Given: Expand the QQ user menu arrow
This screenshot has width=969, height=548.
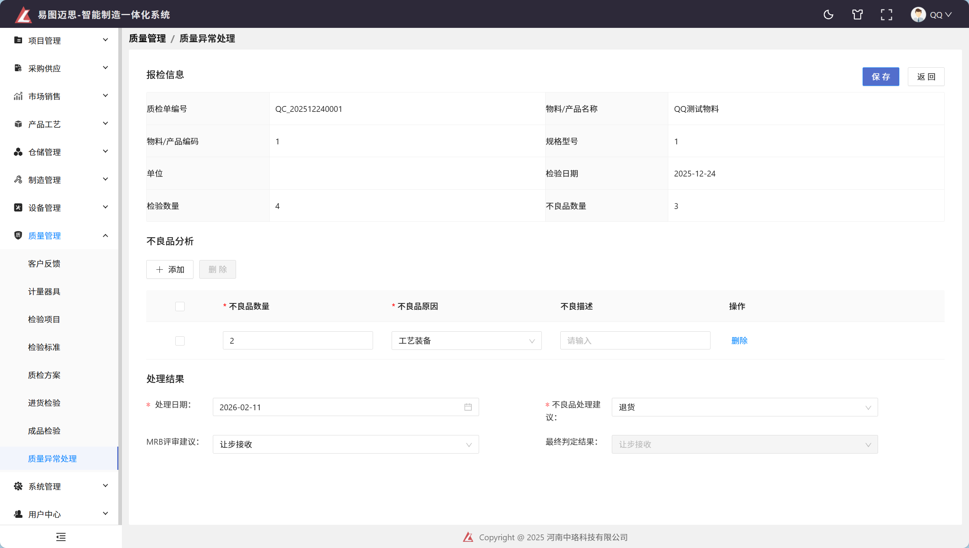Looking at the screenshot, I should 948,15.
